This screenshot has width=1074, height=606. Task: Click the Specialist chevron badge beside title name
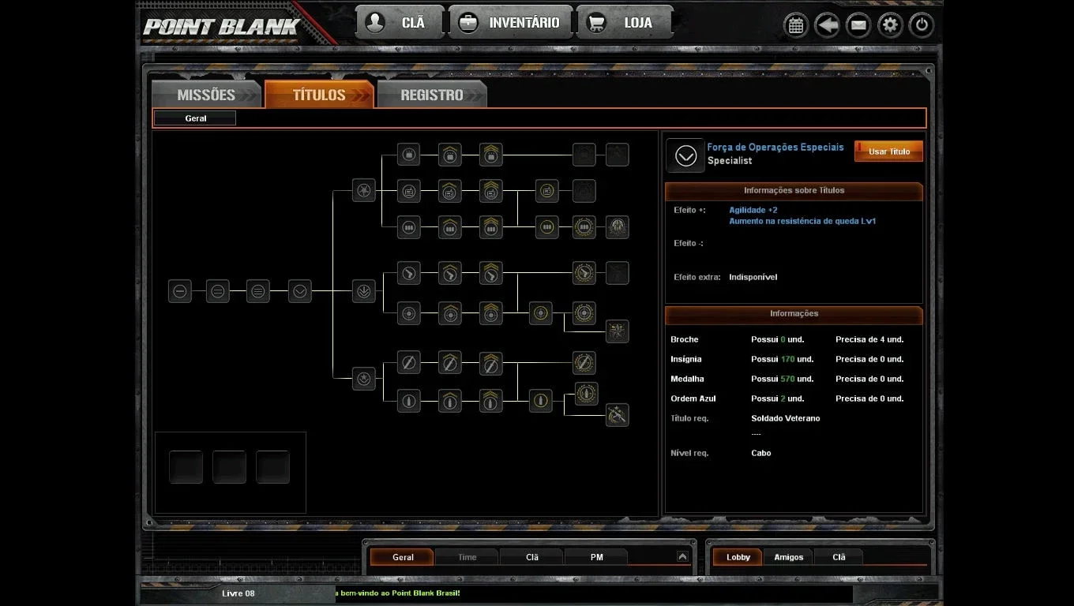point(685,155)
